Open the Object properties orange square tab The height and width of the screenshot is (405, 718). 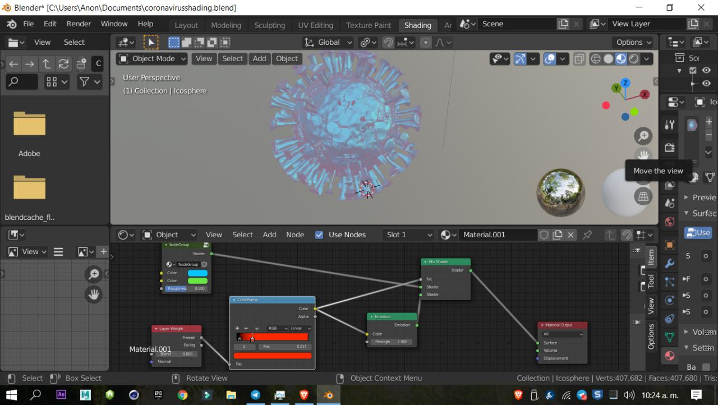pyautogui.click(x=669, y=245)
